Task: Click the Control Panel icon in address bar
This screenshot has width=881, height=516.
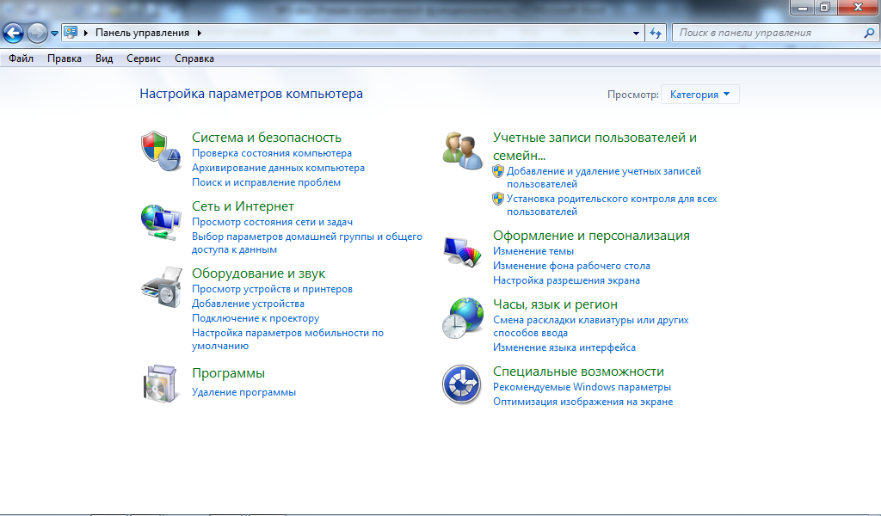Action: [71, 33]
